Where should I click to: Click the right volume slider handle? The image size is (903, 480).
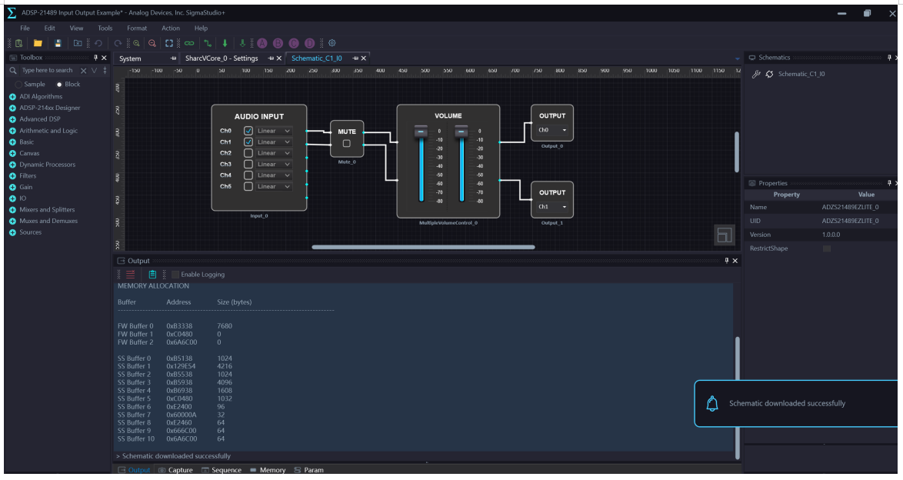(x=461, y=132)
